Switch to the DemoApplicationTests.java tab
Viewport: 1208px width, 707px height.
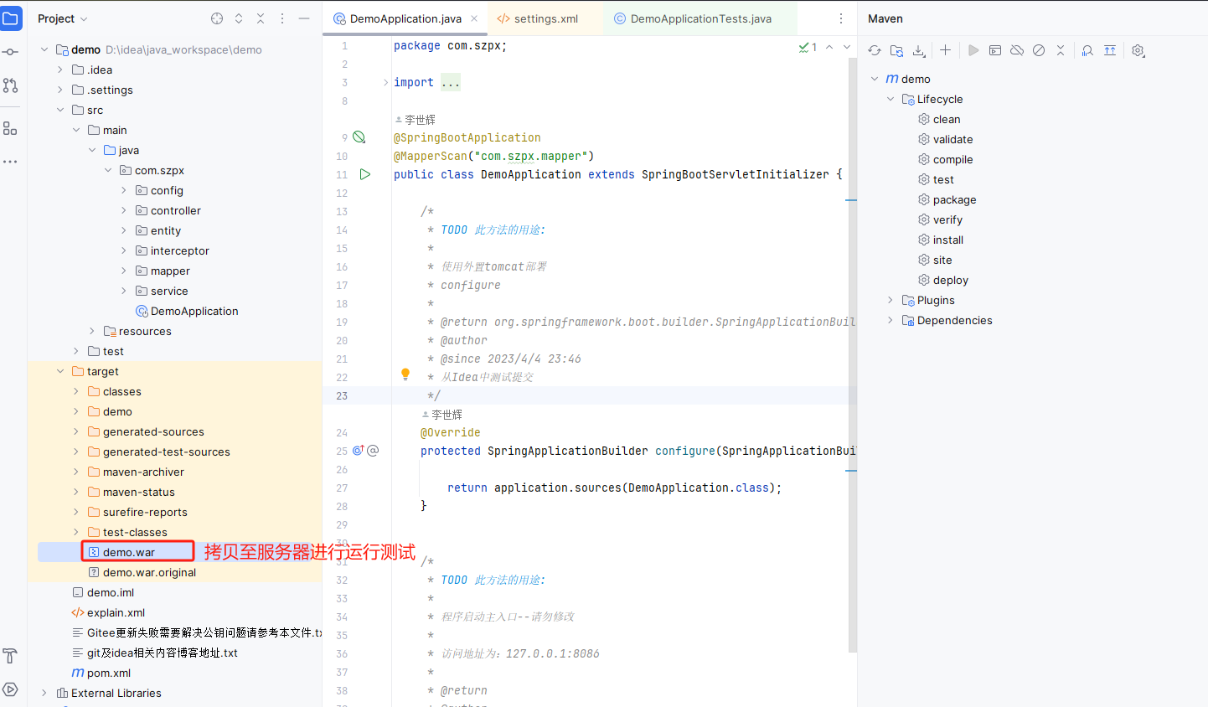point(700,17)
